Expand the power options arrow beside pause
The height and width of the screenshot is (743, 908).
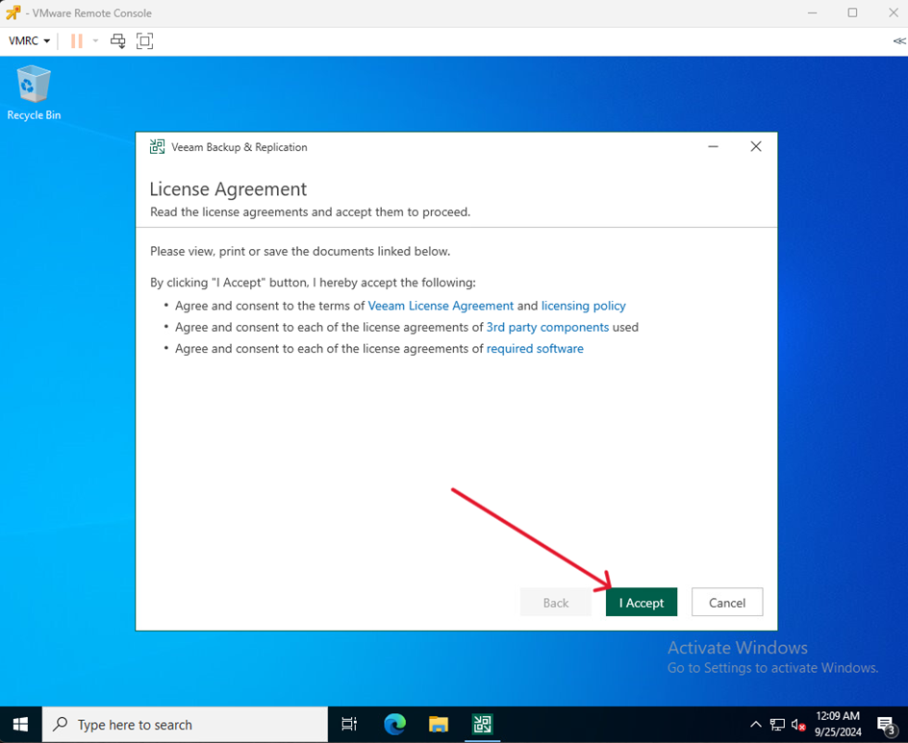pos(95,41)
